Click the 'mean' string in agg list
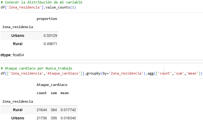Screen dimensions: 203x122 [192, 73]
